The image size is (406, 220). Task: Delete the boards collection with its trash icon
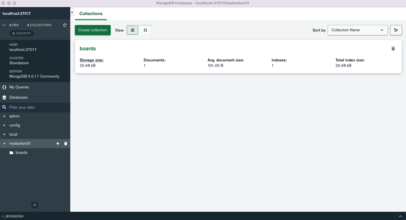[393, 49]
